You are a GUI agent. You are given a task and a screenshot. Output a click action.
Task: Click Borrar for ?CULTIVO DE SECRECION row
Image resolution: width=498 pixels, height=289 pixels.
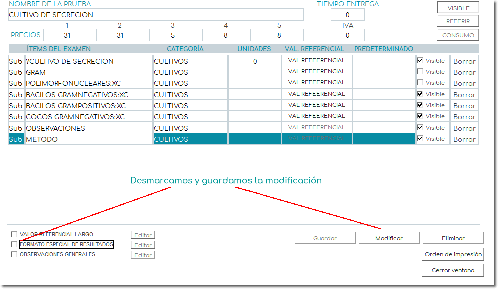tap(464, 61)
